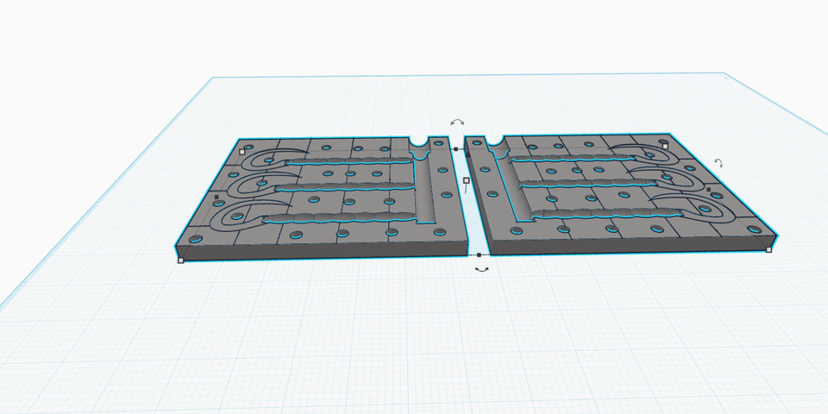Click the top hook cavity on left mold
Viewport: 828px width, 414px height.
pos(263,158)
